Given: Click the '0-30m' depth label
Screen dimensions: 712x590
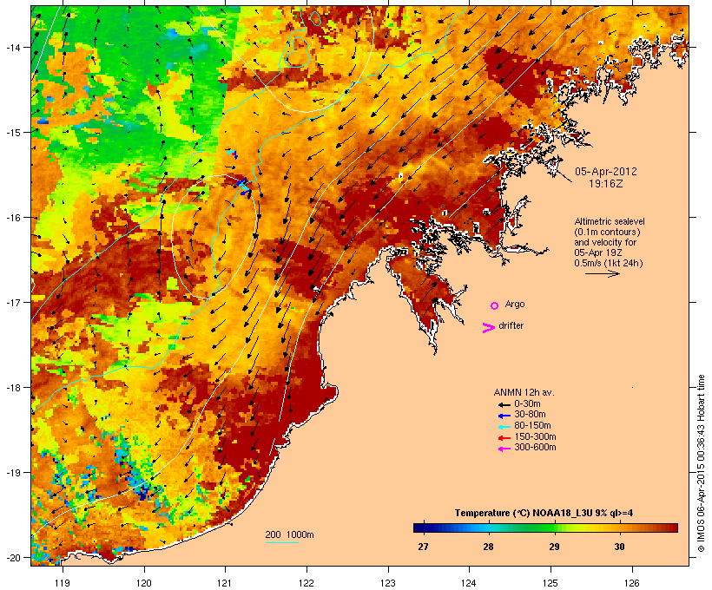Looking at the screenshot, I should [527, 403].
